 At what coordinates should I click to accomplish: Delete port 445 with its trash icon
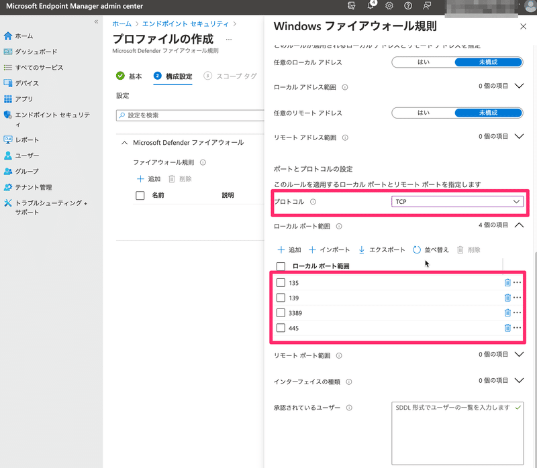pos(507,328)
